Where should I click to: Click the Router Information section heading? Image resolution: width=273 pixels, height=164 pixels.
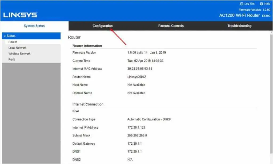click(87, 46)
